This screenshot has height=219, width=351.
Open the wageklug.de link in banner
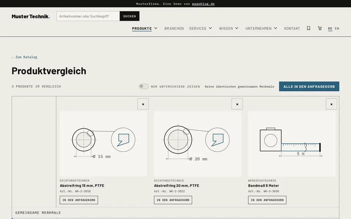[203, 4]
